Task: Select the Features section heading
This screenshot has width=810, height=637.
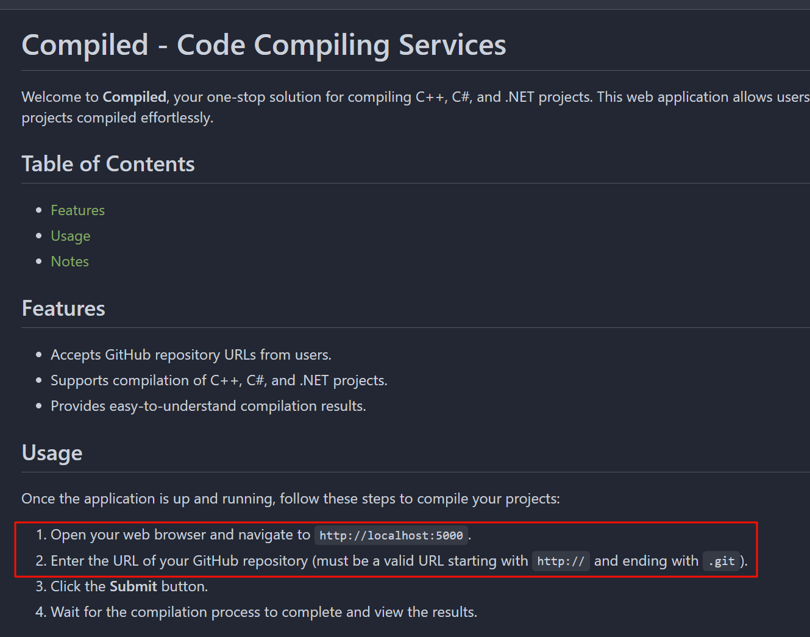Action: 63,308
